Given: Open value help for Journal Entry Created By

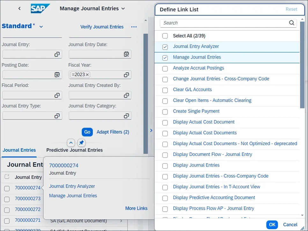Looking at the screenshot, I should tap(126, 95).
